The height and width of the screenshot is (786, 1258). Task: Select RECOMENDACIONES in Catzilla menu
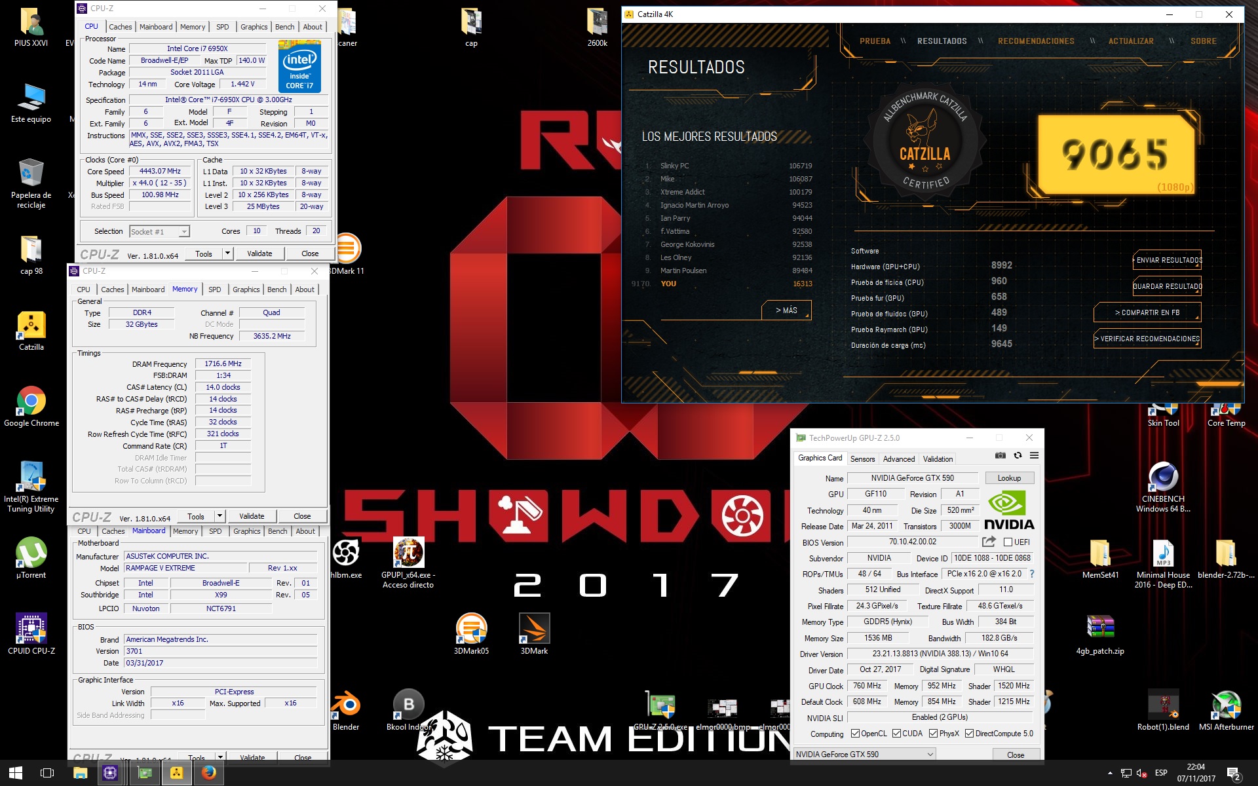(x=1036, y=41)
